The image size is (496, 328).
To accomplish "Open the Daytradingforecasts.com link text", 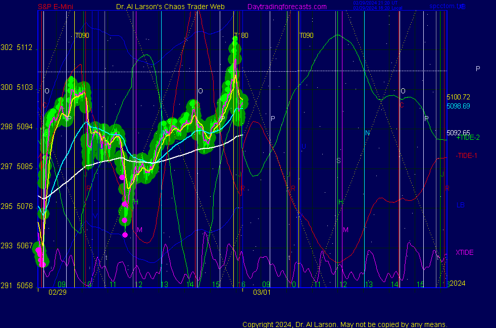I will tap(287, 7).
